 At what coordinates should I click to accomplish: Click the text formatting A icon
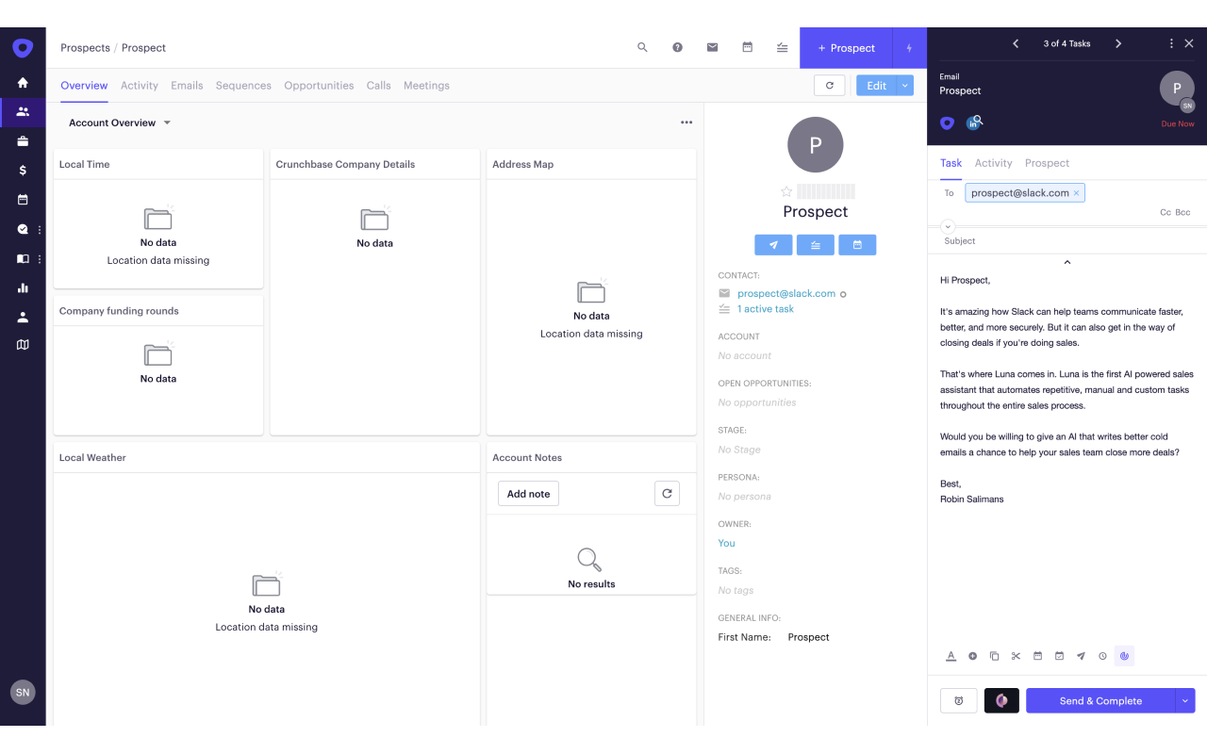click(951, 656)
